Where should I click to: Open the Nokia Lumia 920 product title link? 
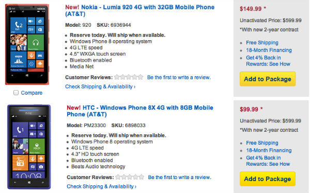pyautogui.click(x=140, y=10)
